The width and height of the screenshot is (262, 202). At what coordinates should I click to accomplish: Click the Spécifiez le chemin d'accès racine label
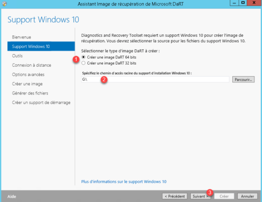pos(137,73)
